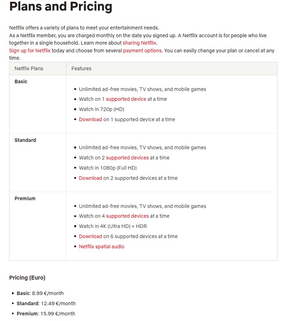This screenshot has width=295, height=321.
Task: Select the 'Standard' plan row label
Action: coord(25,140)
